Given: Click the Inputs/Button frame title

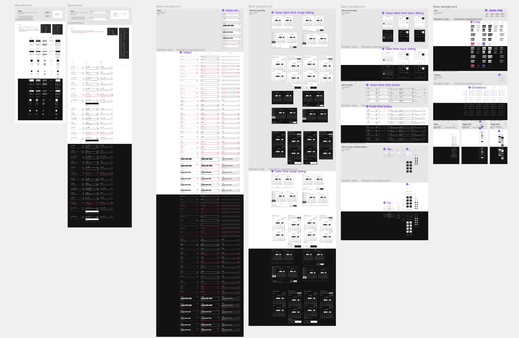Looking at the screenshot, I should (x=24, y=19).
